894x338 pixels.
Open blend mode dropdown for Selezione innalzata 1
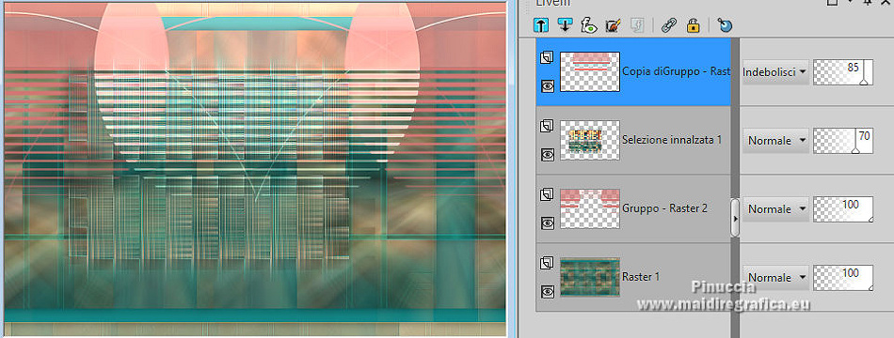tap(775, 141)
